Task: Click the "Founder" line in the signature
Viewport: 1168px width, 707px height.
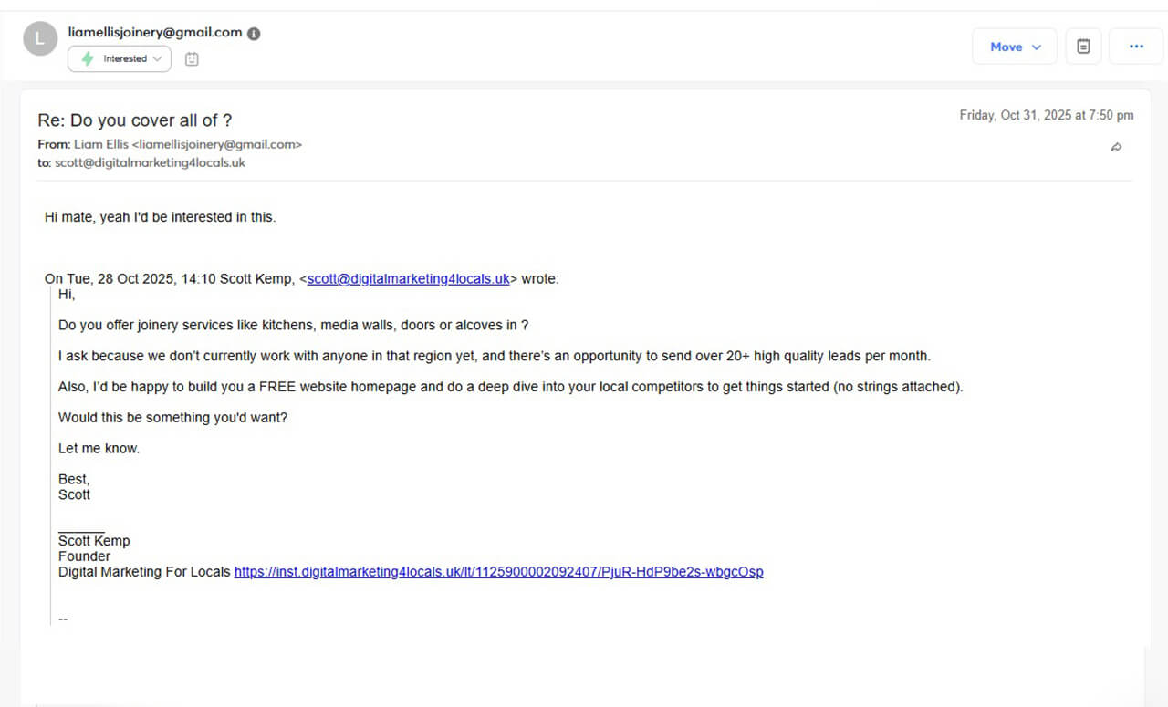Action: [84, 556]
